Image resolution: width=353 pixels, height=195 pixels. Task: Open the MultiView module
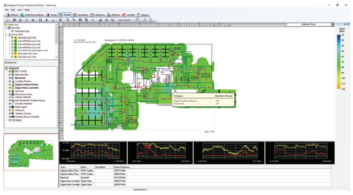[x=98, y=15]
